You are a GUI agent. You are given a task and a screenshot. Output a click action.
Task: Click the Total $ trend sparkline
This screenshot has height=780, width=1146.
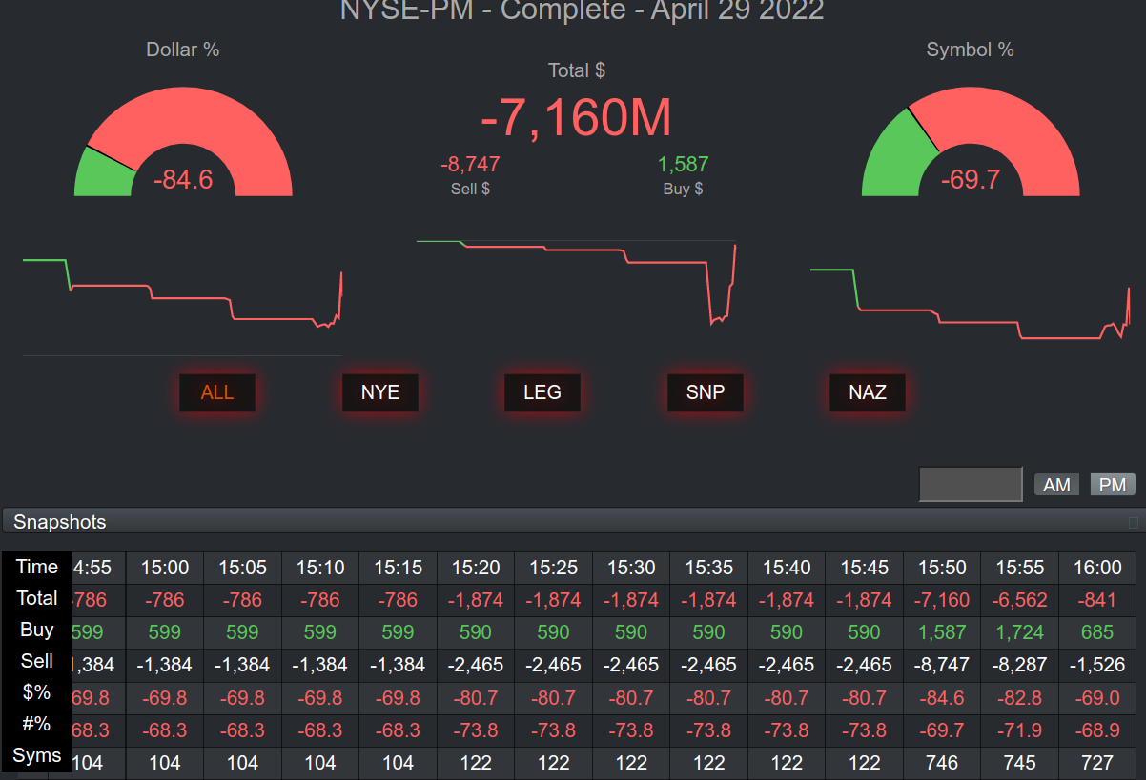point(577,283)
